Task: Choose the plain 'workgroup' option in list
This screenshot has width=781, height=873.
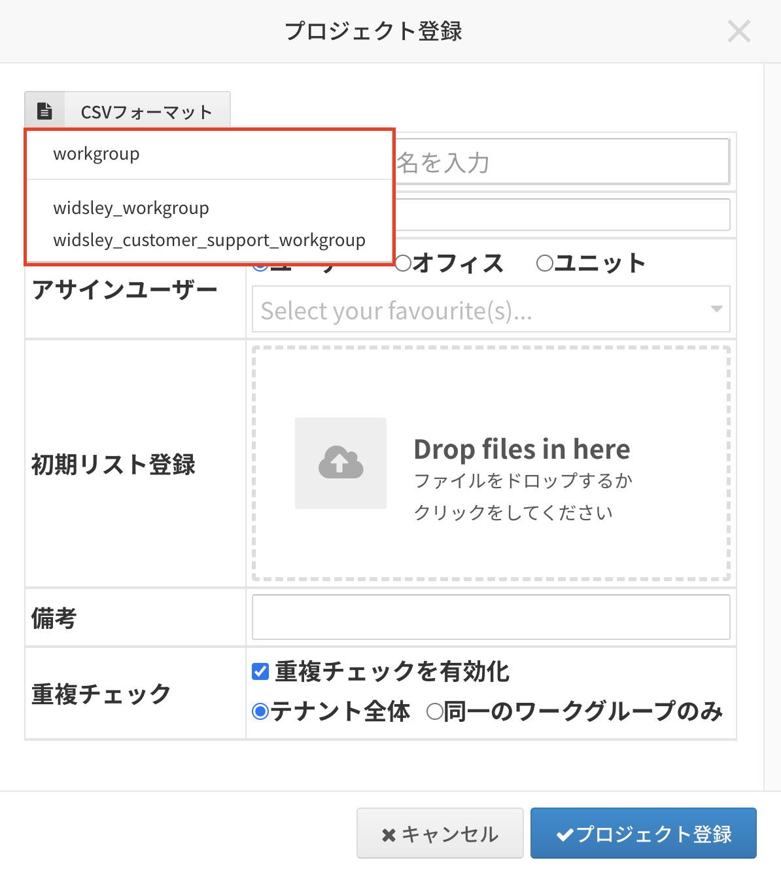Action: tap(96, 154)
